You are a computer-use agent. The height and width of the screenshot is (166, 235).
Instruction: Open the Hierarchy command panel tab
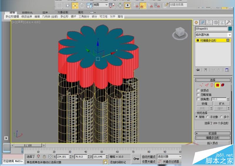[x=209, y=23]
